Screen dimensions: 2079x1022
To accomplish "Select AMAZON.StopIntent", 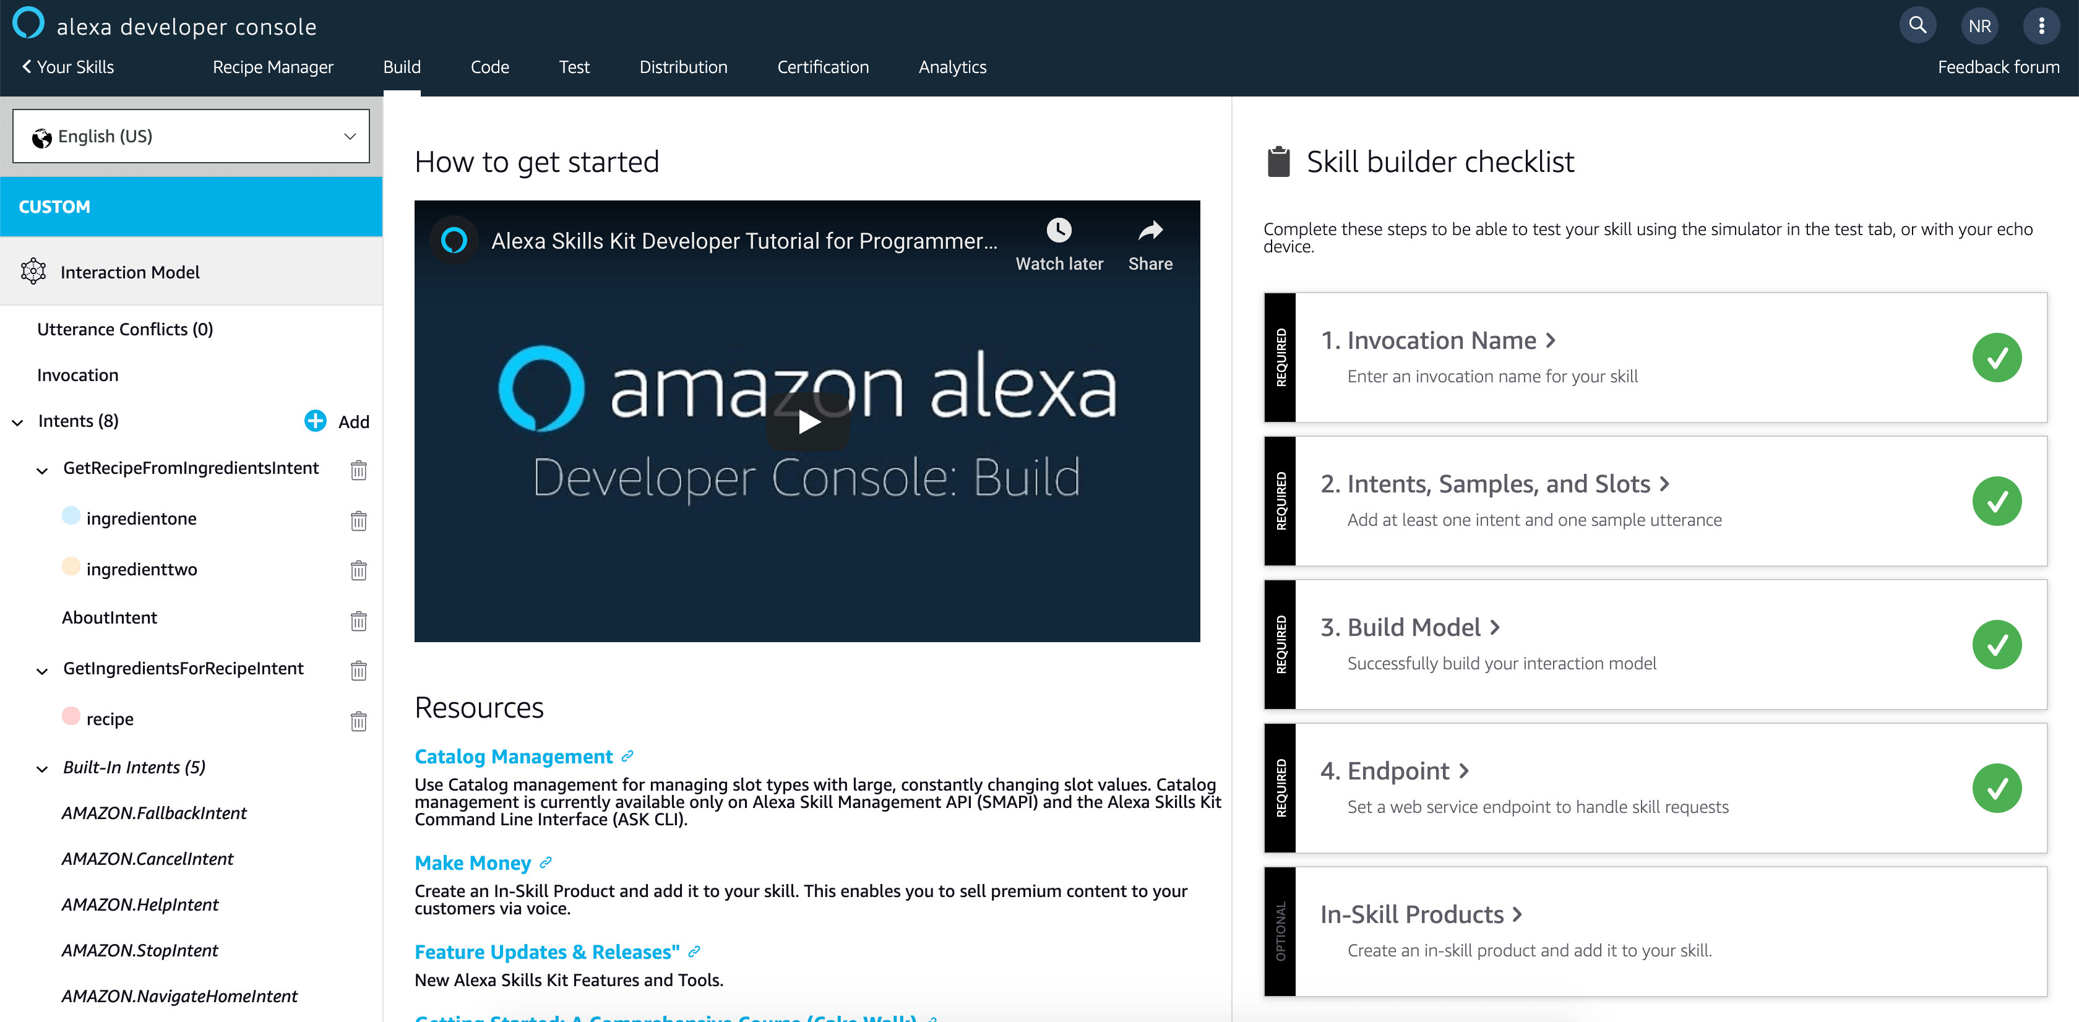I will 140,951.
